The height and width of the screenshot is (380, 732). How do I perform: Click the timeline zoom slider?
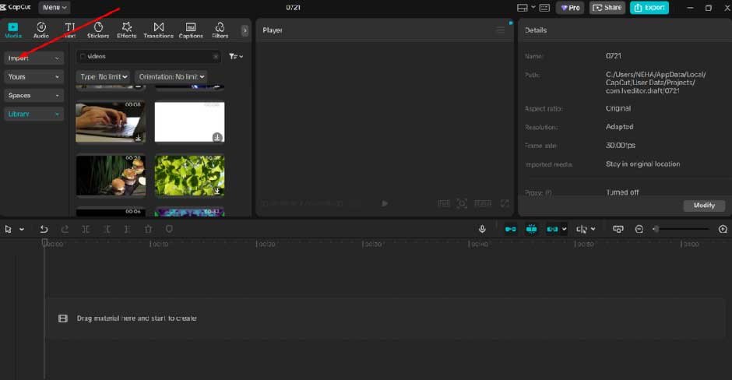[x=681, y=229]
